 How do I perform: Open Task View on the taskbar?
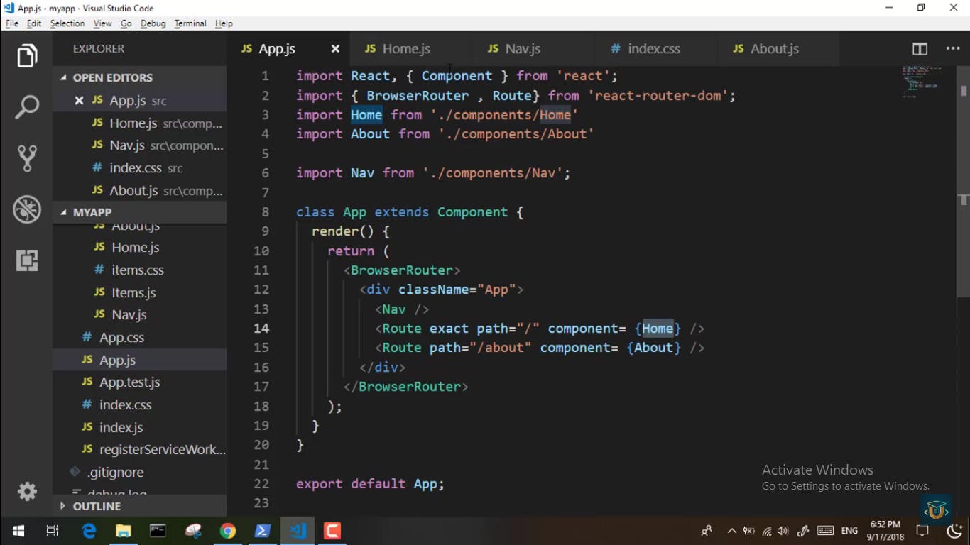coord(53,531)
